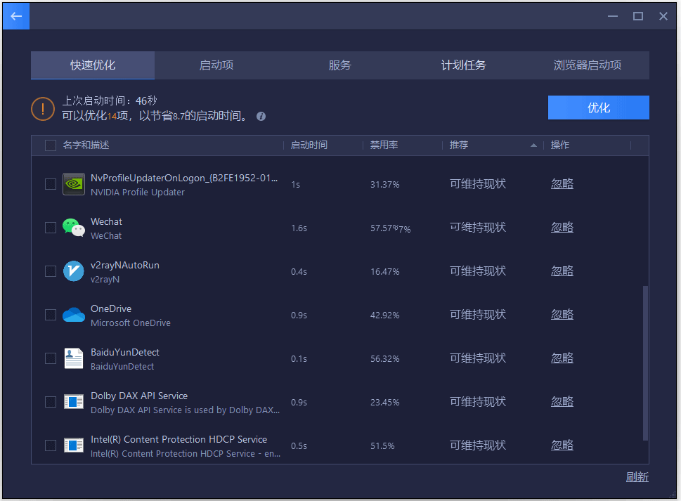Click the vertical scrollbar of the list
This screenshot has width=681, height=501.
coord(645,363)
